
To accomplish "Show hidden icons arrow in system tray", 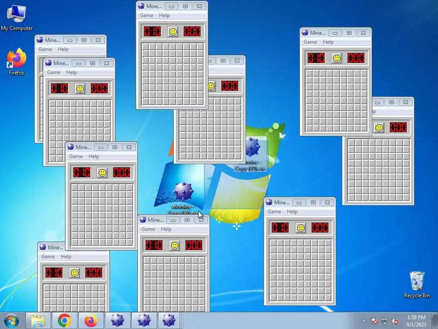I will click(364, 321).
